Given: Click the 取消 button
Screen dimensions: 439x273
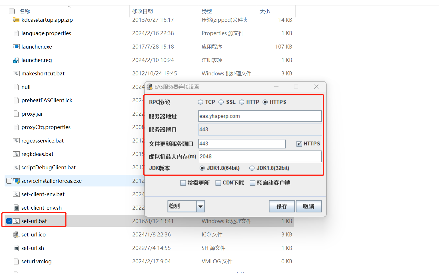Looking at the screenshot, I should coord(308,206).
